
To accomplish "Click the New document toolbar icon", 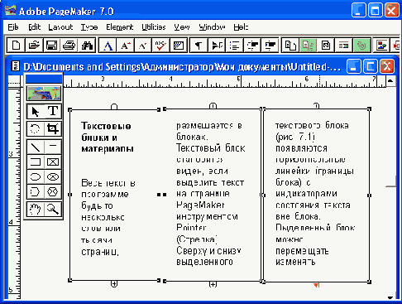I will (16, 45).
